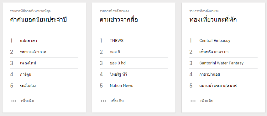Expand เพิ่มเติม in the news media card
Viewport: 267px width, 116px height.
coord(117,101)
